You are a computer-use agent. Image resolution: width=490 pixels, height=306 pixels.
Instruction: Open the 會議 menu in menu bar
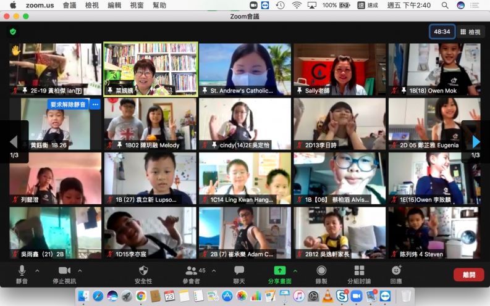[x=69, y=5]
